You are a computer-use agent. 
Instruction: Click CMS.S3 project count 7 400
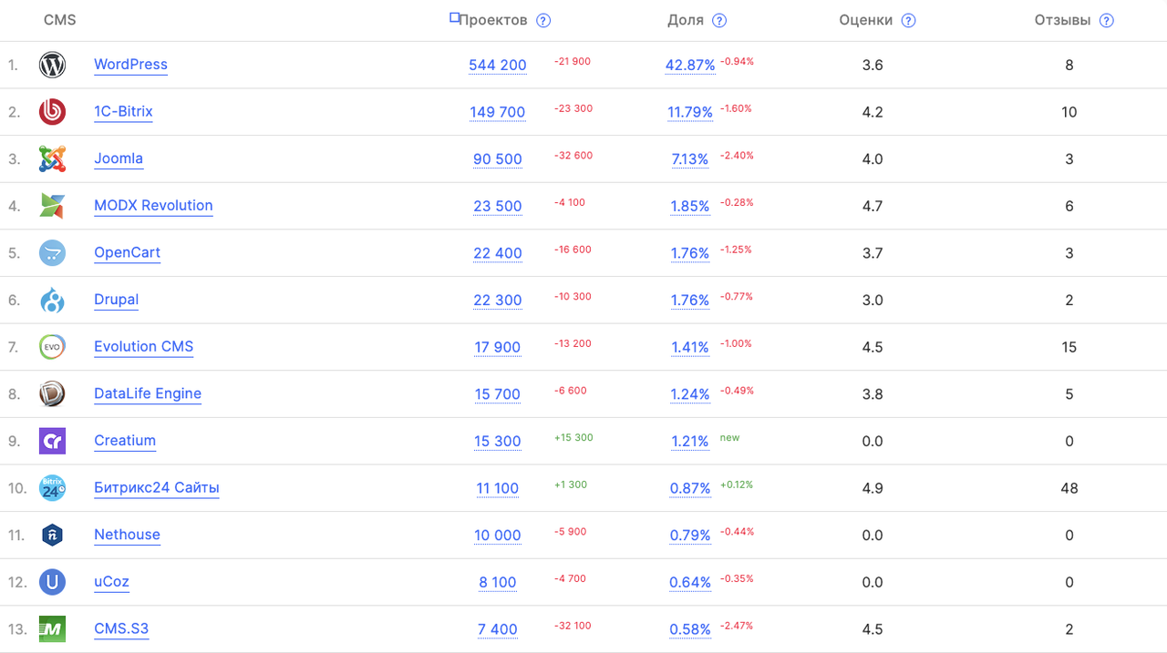click(498, 629)
